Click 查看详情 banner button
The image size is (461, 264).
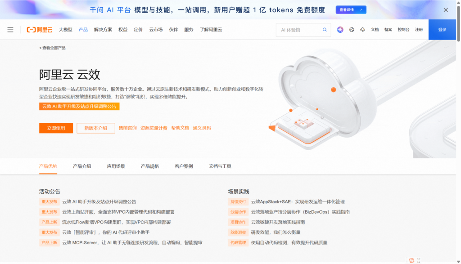pyautogui.click(x=351, y=10)
